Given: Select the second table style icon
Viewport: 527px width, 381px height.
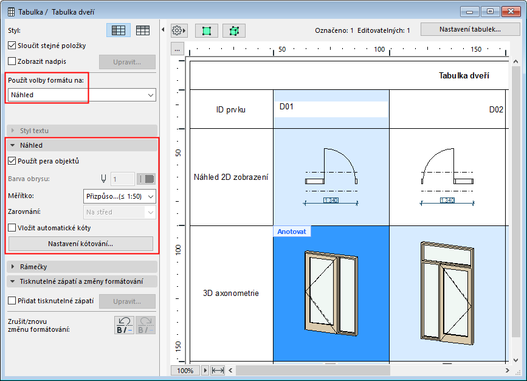Looking at the screenshot, I should 143,30.
